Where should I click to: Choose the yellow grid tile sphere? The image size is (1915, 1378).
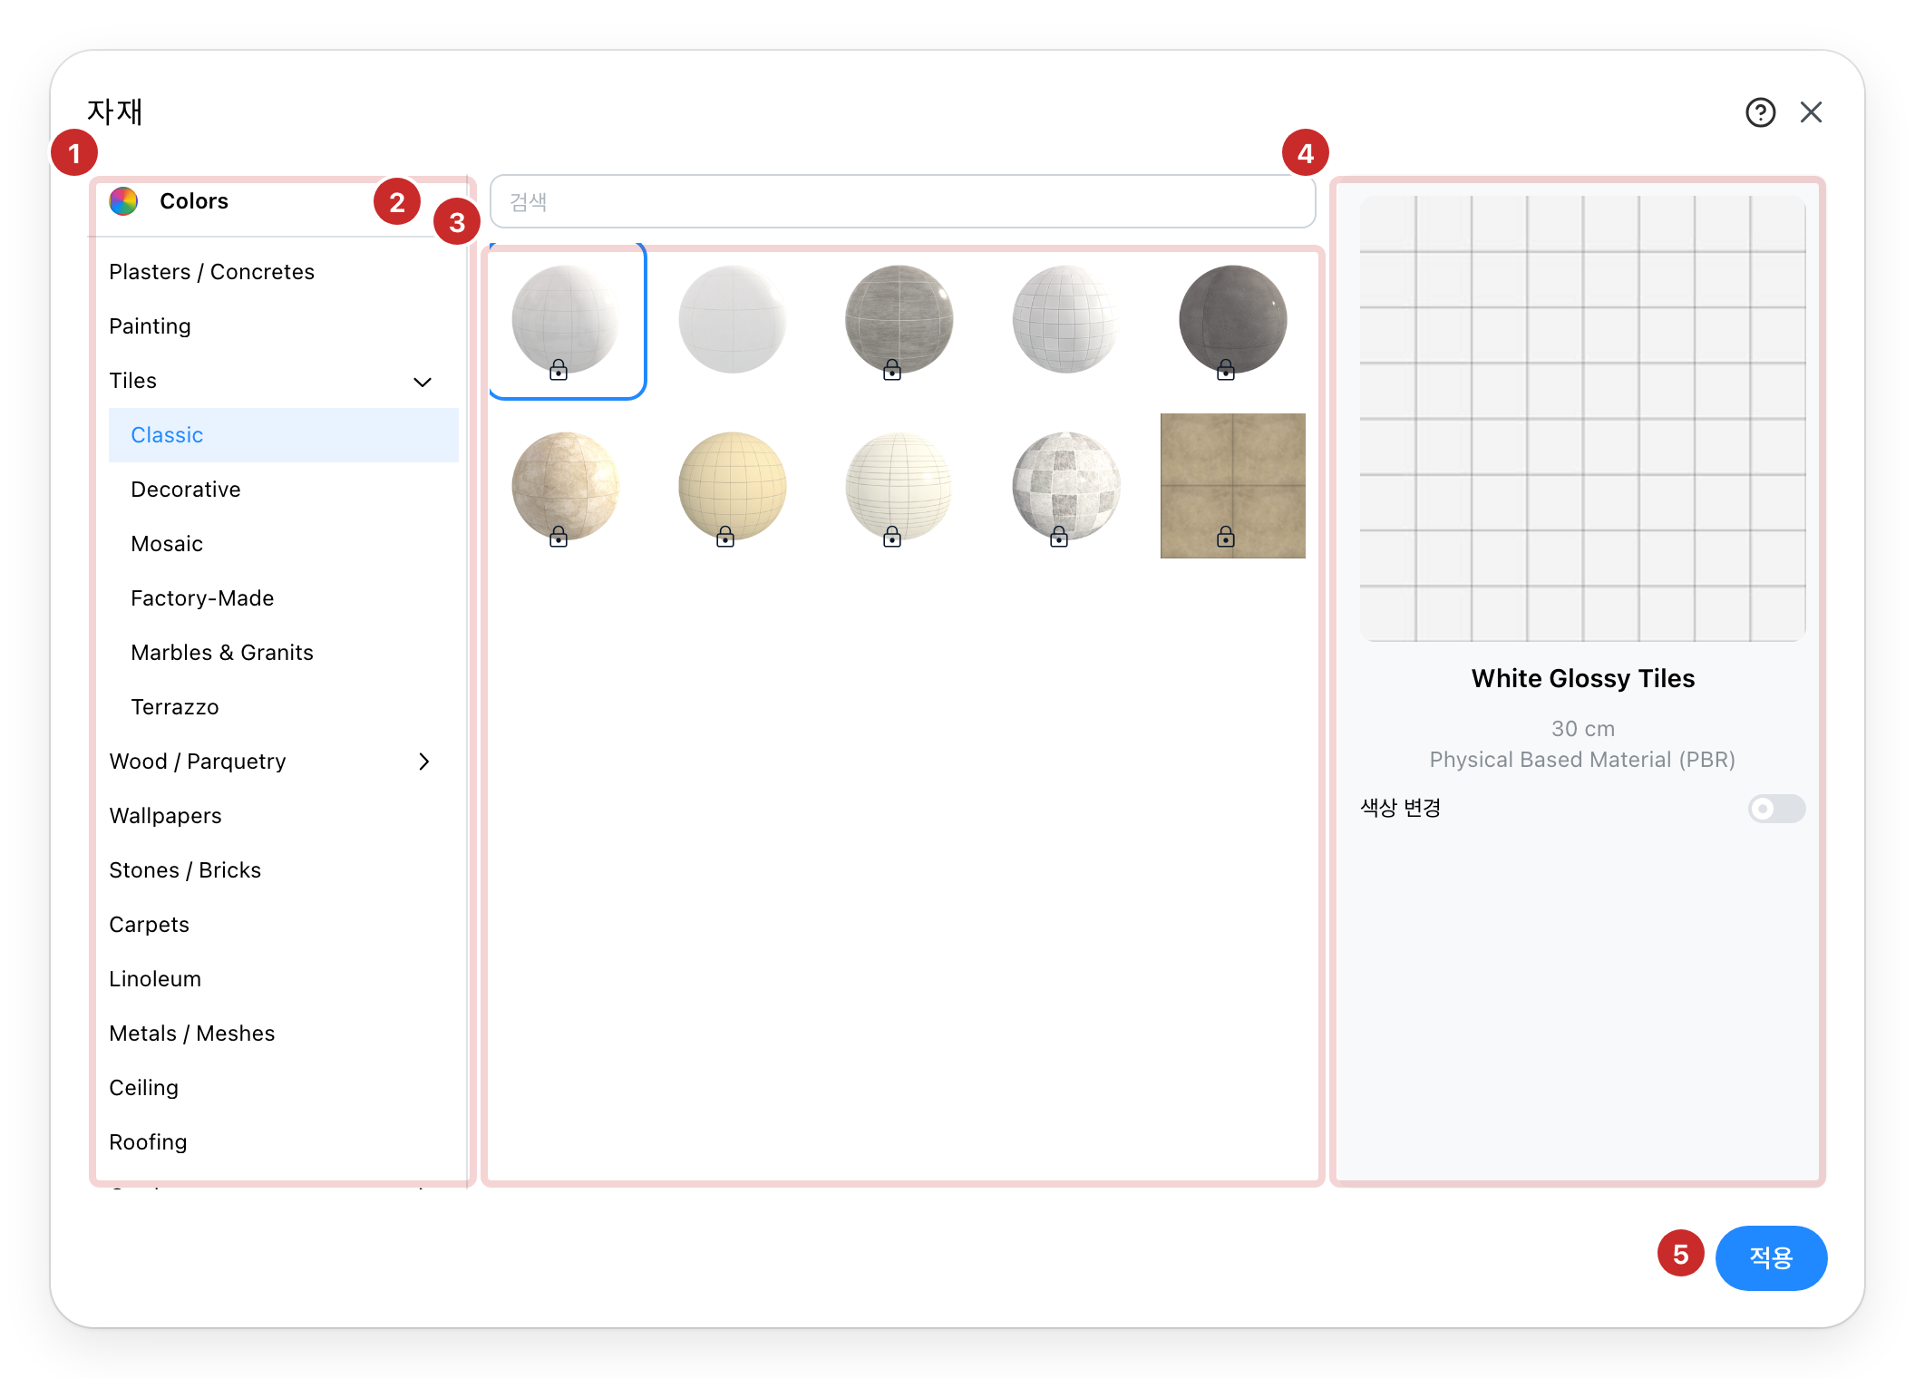click(x=733, y=486)
